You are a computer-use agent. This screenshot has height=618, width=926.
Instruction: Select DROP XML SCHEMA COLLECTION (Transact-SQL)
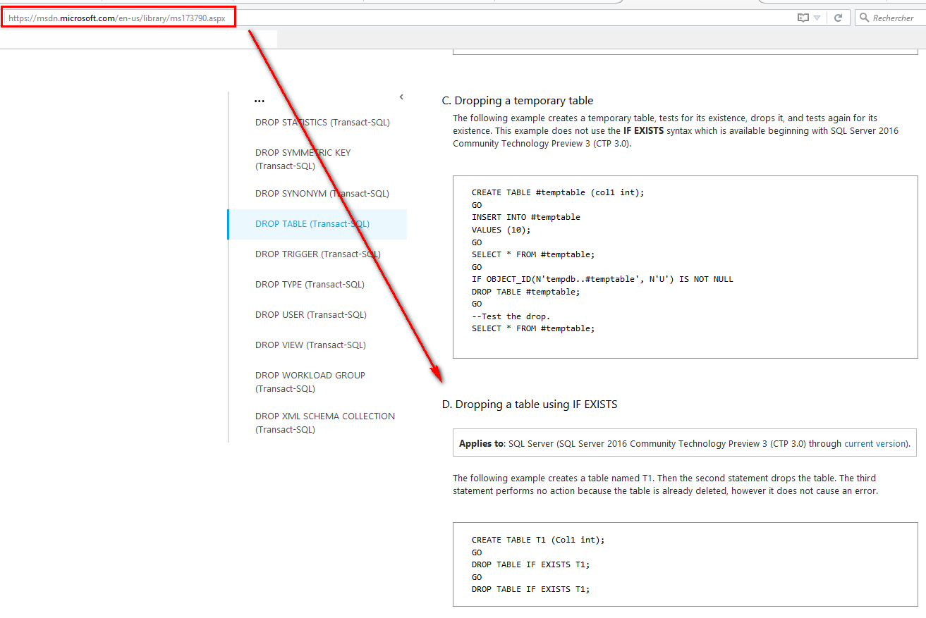click(x=324, y=423)
